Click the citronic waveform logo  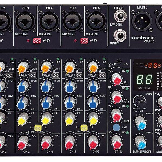(134, 38)
